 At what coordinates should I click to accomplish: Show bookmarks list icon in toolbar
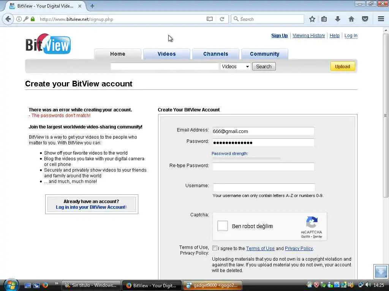[x=324, y=19]
